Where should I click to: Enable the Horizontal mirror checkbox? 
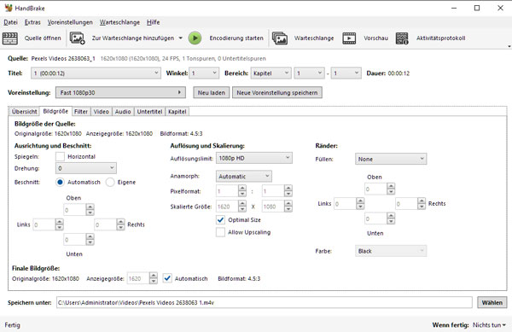(x=60, y=157)
